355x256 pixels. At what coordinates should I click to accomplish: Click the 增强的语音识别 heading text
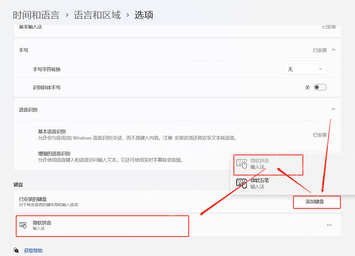click(54, 153)
